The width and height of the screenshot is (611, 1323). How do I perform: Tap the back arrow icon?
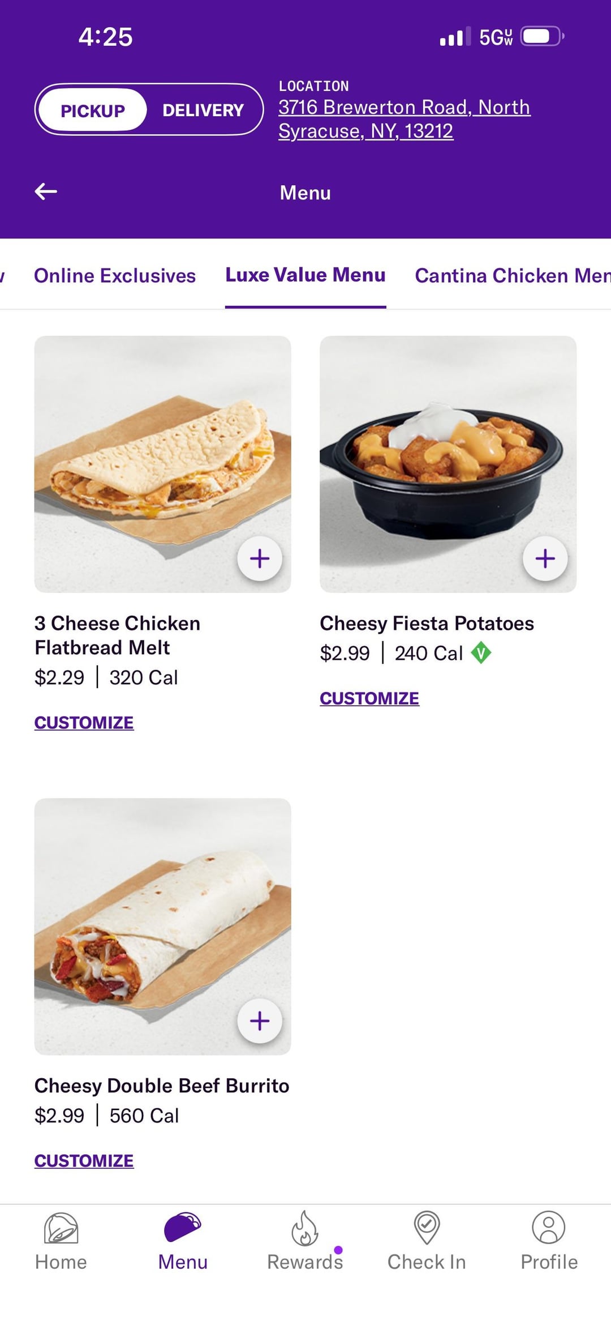tap(46, 191)
